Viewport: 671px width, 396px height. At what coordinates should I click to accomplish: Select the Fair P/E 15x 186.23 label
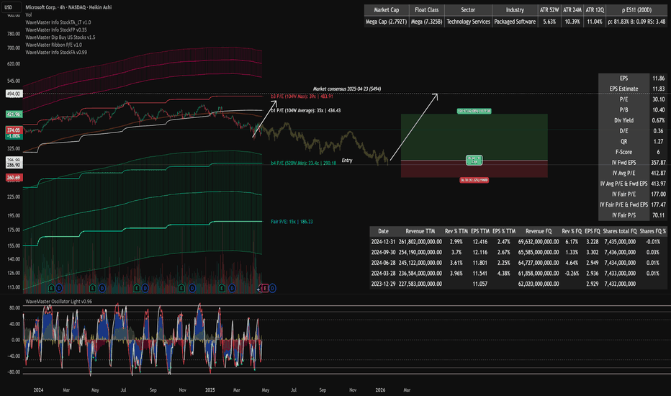(292, 222)
